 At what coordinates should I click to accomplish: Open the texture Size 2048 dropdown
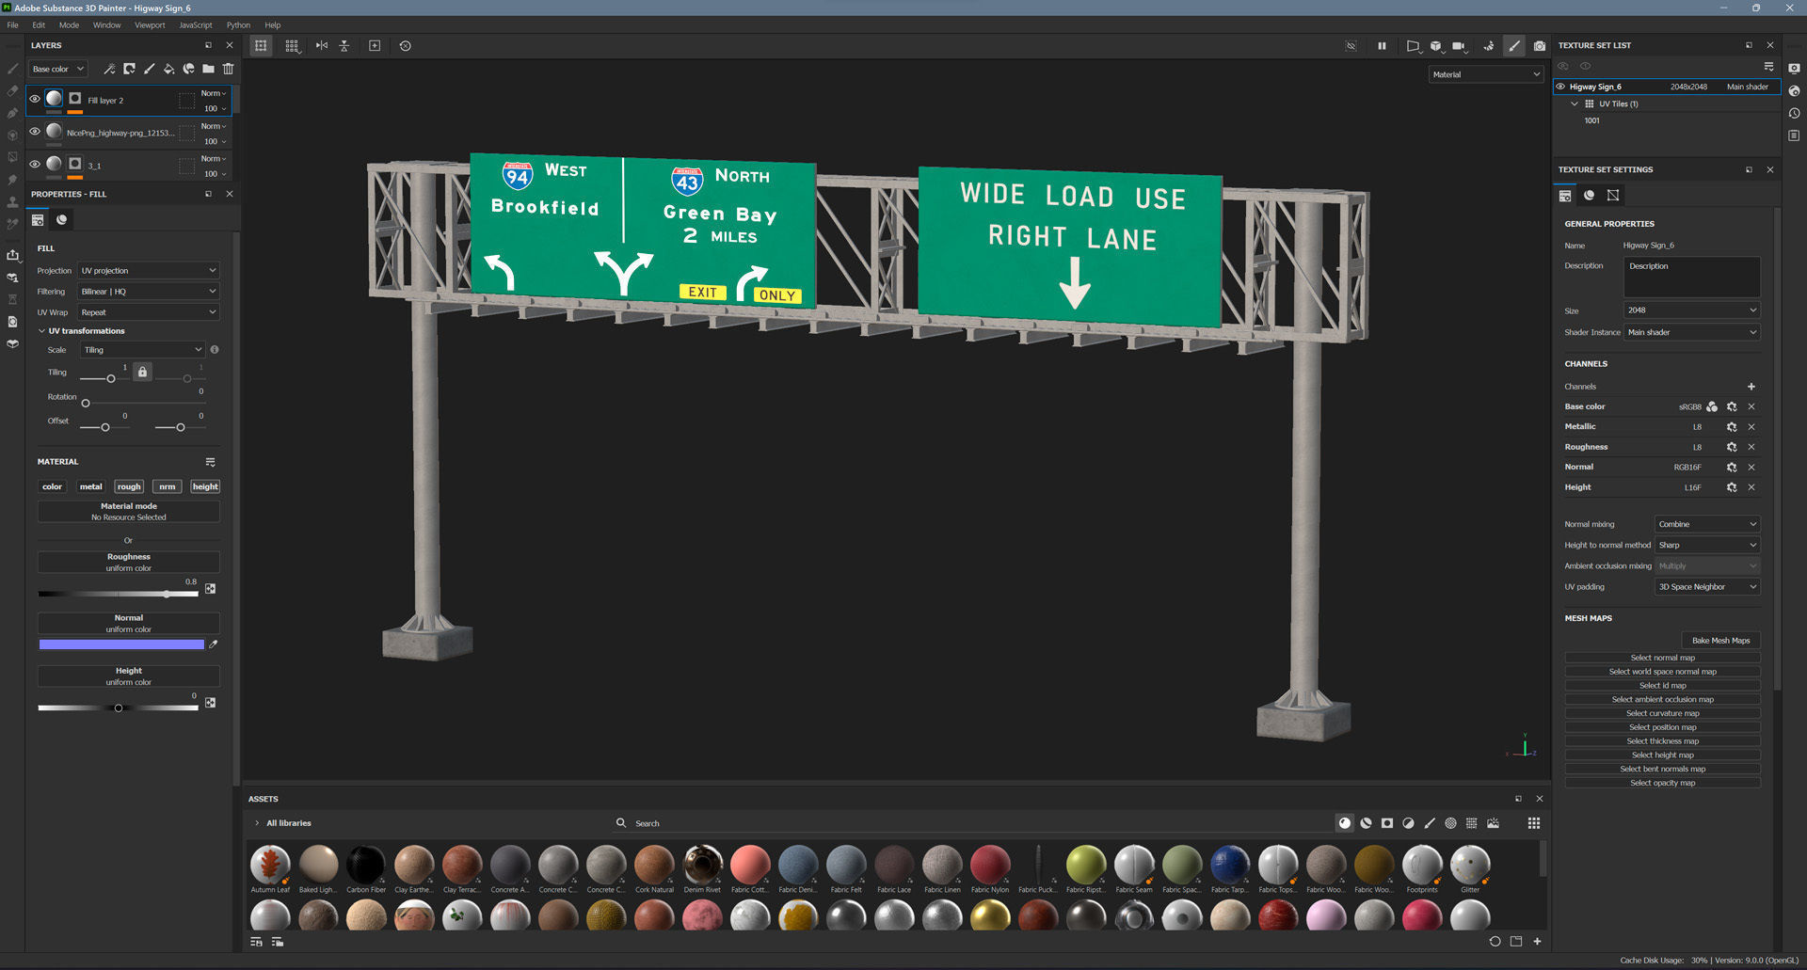coord(1691,310)
